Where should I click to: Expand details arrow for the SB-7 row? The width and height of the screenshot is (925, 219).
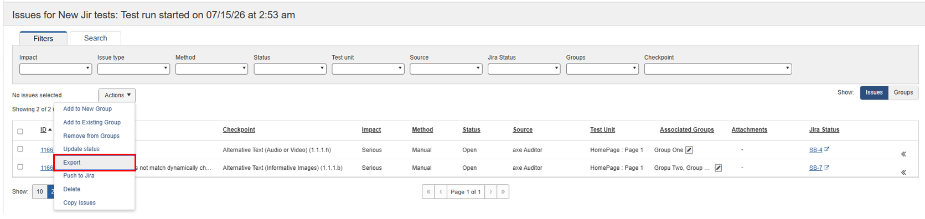[x=903, y=173]
